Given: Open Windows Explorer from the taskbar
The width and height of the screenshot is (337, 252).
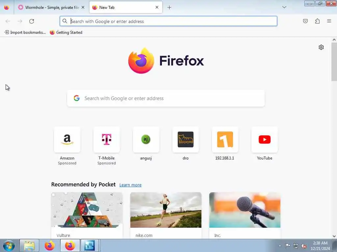Looking at the screenshot, I should [x=29, y=245].
